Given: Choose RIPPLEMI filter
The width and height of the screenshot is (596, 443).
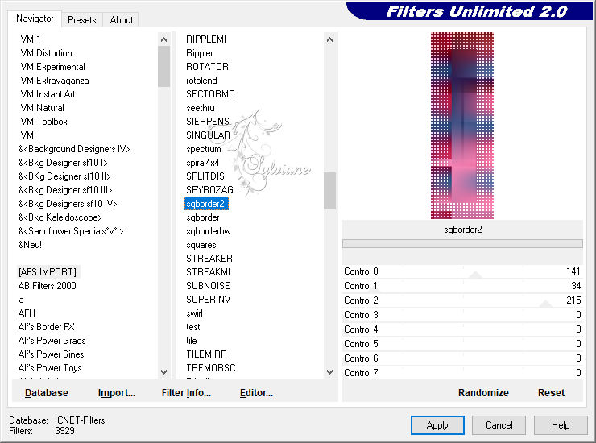Looking at the screenshot, I should [x=206, y=39].
